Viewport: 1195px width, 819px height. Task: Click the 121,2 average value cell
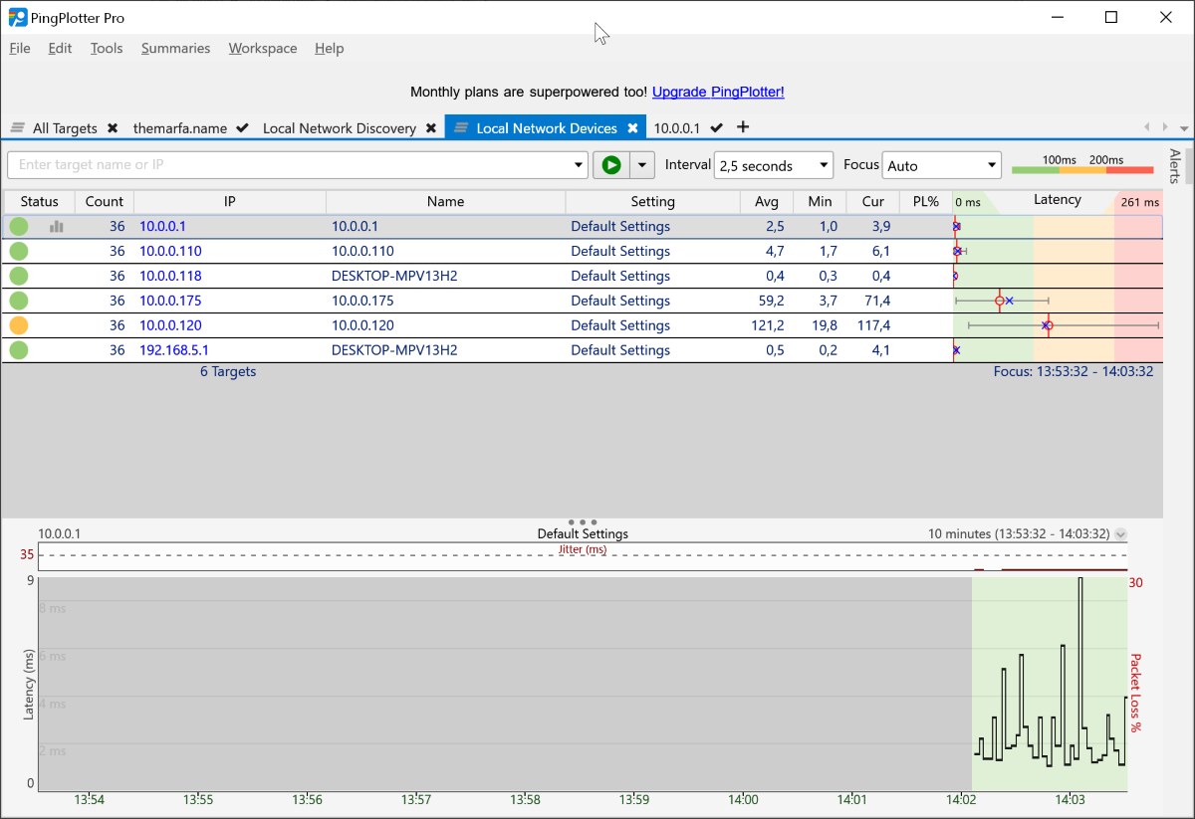pos(768,325)
